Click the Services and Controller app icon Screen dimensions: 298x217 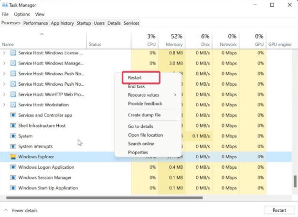(x=13, y=115)
